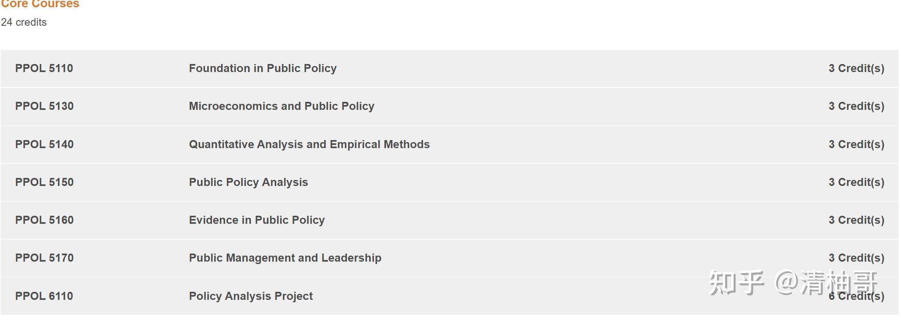Viewport: 901px width, 320px height.
Task: Select the PPOL 5150 course code
Action: click(44, 182)
